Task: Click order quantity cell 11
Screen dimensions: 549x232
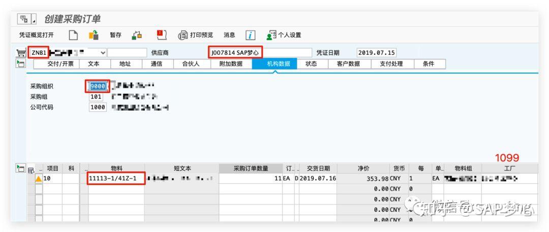Action: pos(251,179)
